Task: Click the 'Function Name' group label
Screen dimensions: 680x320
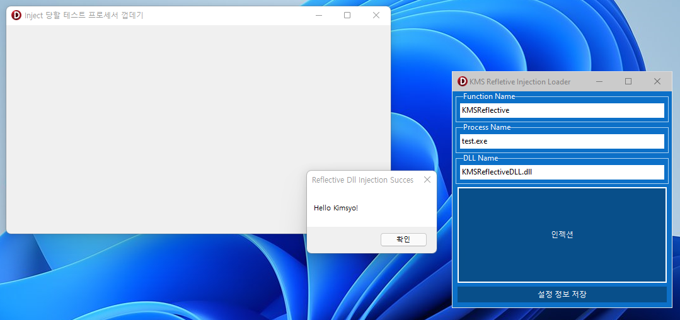Action: pyautogui.click(x=489, y=96)
